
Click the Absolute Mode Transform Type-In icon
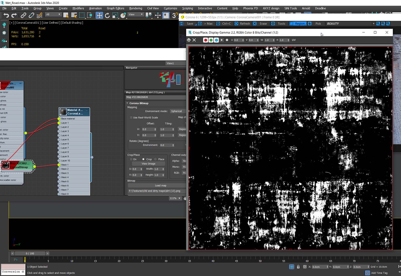pos(305,267)
